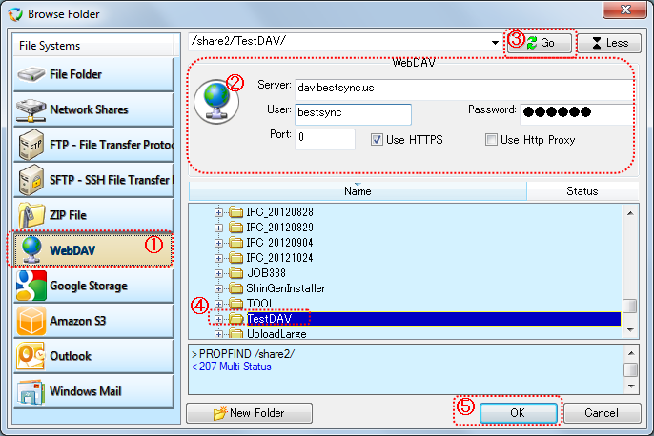Click Go to connect

click(x=540, y=43)
